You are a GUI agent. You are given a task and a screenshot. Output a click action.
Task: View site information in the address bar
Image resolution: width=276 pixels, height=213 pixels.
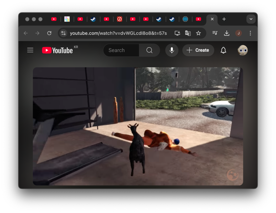click(x=63, y=33)
